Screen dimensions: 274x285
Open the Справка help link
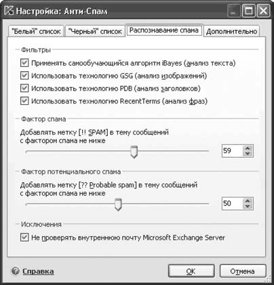tap(38, 271)
